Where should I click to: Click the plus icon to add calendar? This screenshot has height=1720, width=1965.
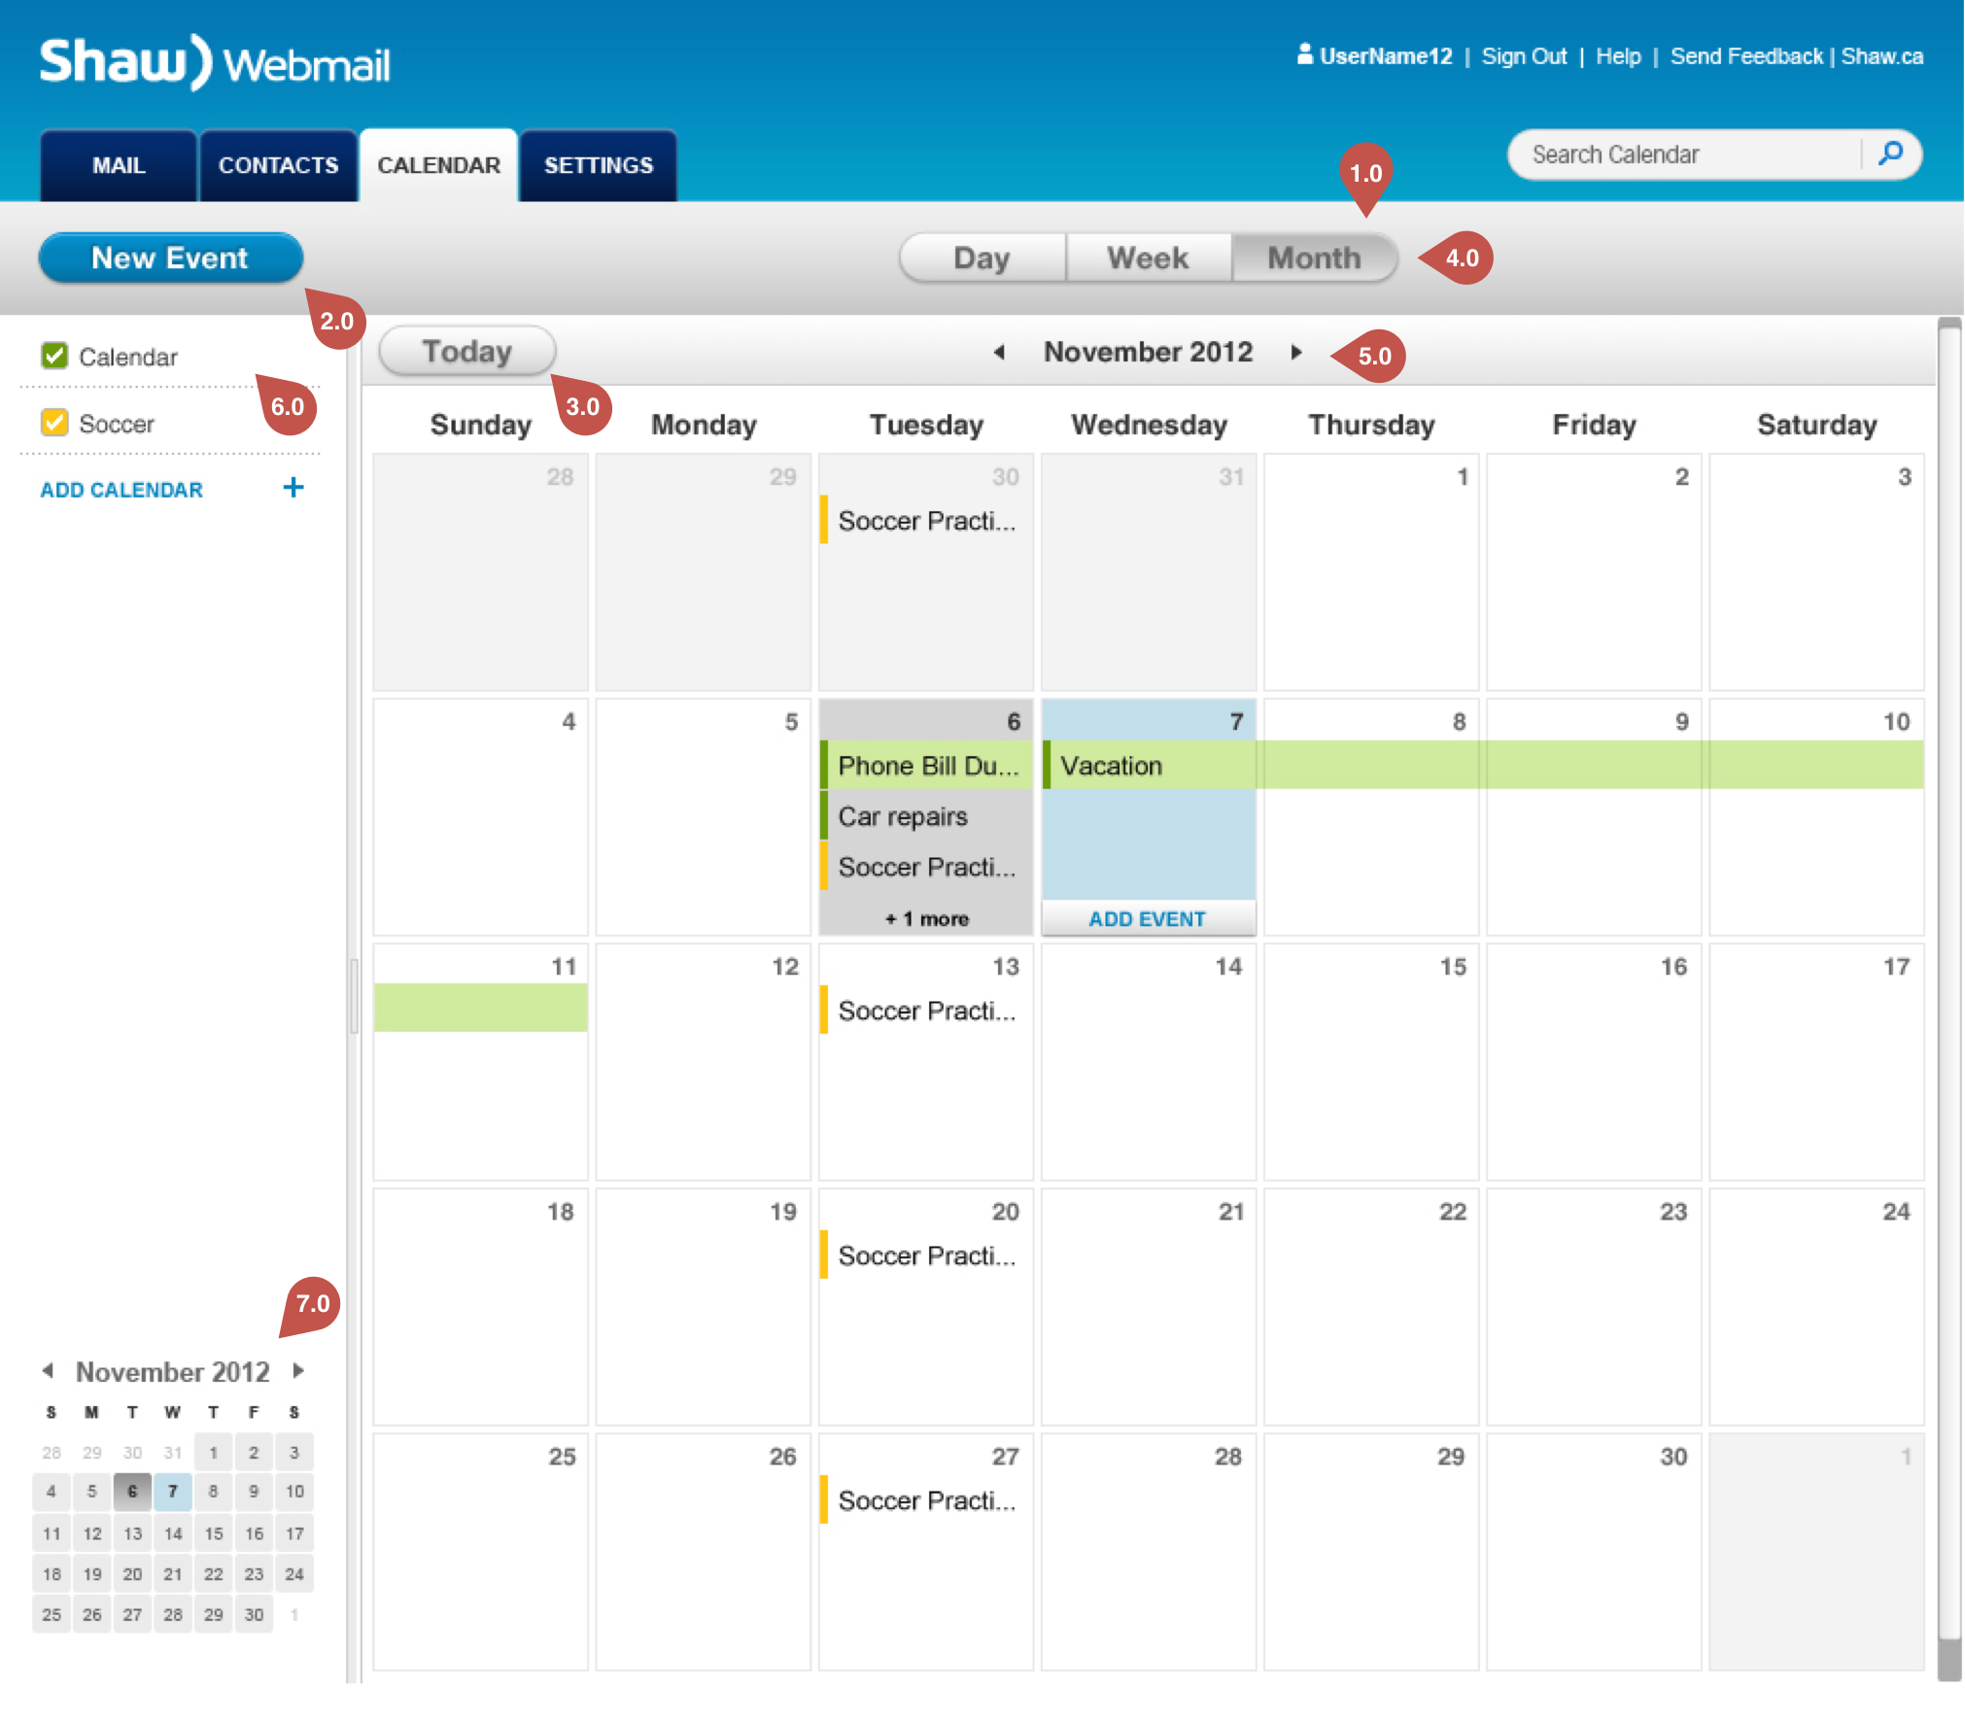(x=293, y=488)
